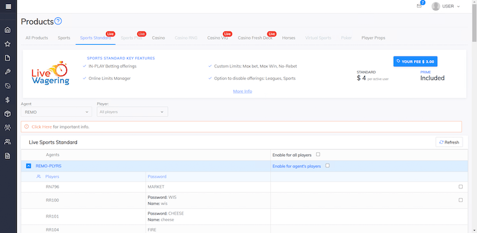
Task: Open the mail notifications icon
Action: [x=419, y=6]
